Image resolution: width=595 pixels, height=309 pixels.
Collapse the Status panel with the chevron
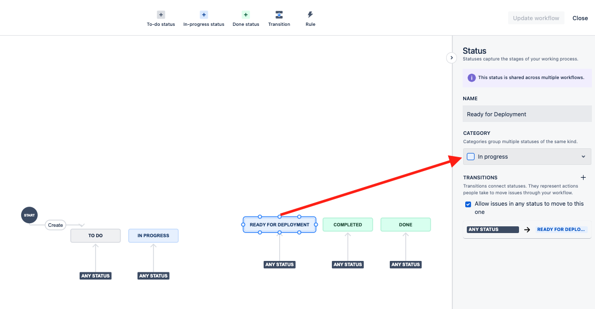pyautogui.click(x=451, y=57)
